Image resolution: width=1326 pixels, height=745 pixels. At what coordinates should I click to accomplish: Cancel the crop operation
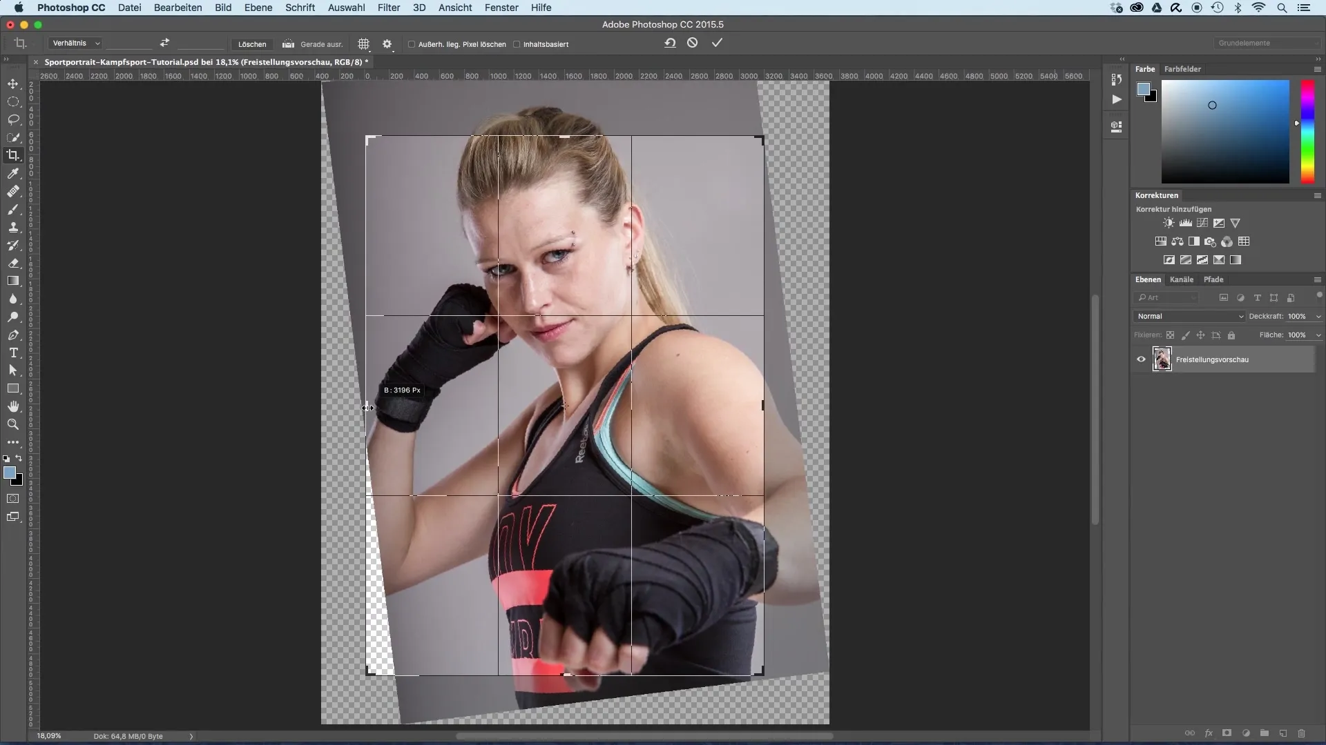[x=693, y=43]
